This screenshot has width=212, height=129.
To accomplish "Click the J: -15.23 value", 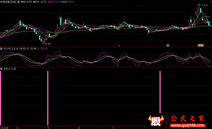I will (x=42, y=49).
